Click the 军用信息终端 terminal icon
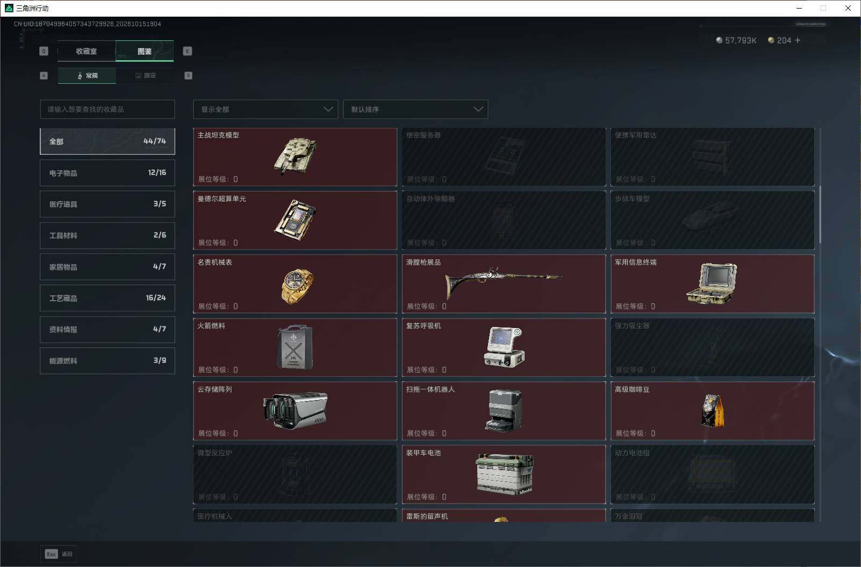This screenshot has height=567, width=861. tap(712, 283)
